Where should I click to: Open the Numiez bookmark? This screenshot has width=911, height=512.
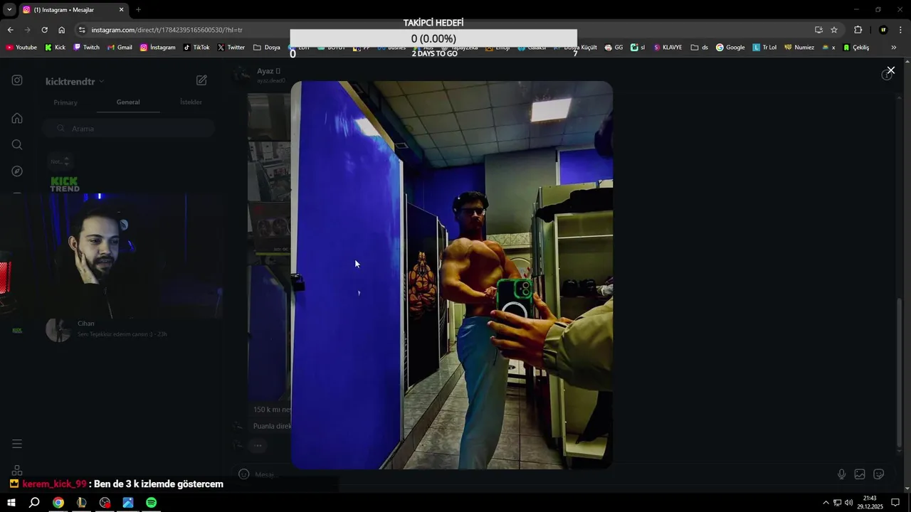(799, 48)
